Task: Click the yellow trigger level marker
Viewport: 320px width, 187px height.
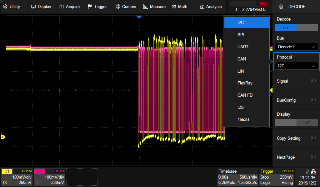Action: 271,90
